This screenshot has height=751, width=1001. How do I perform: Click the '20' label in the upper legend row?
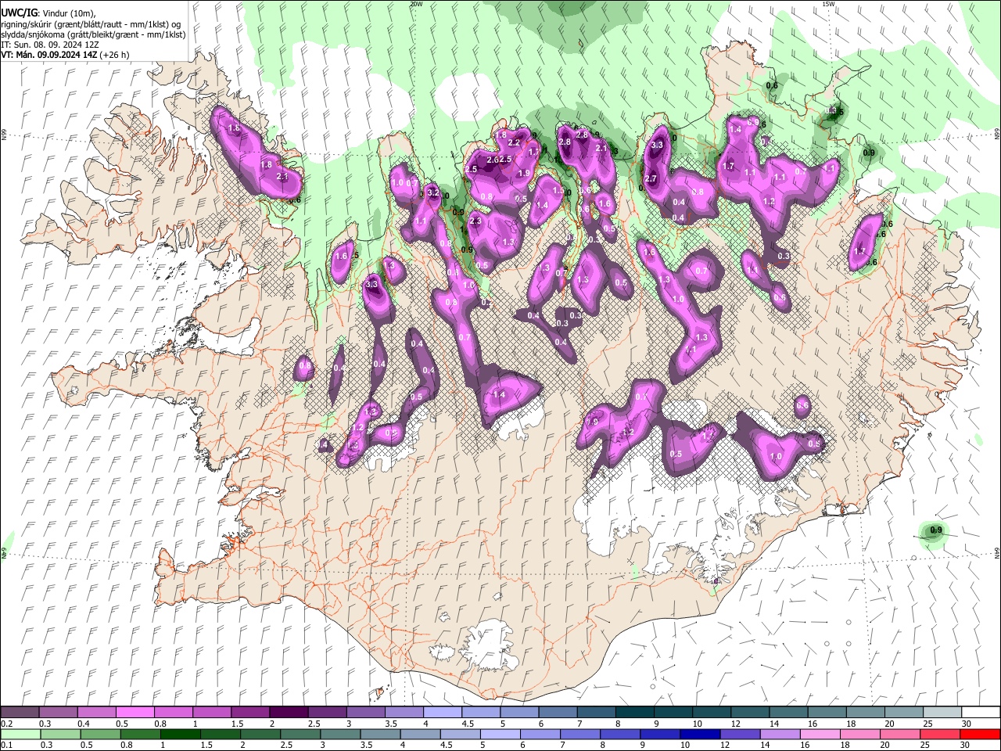tap(890, 724)
